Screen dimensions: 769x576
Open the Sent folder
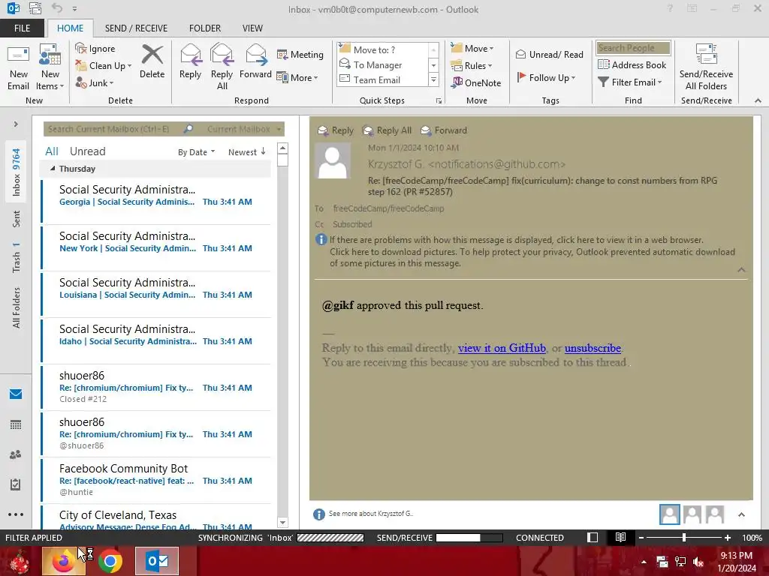coord(17,219)
